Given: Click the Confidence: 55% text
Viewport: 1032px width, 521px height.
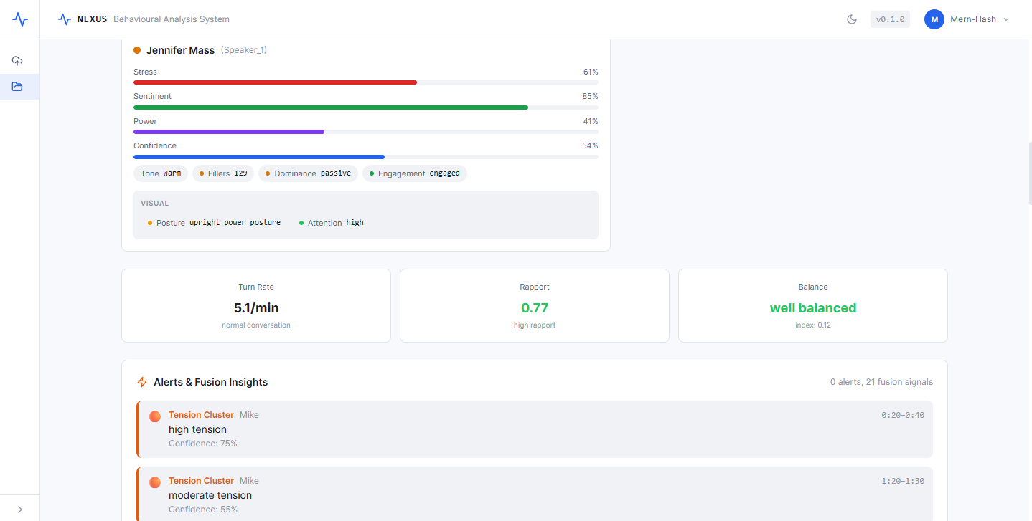Looking at the screenshot, I should (203, 510).
